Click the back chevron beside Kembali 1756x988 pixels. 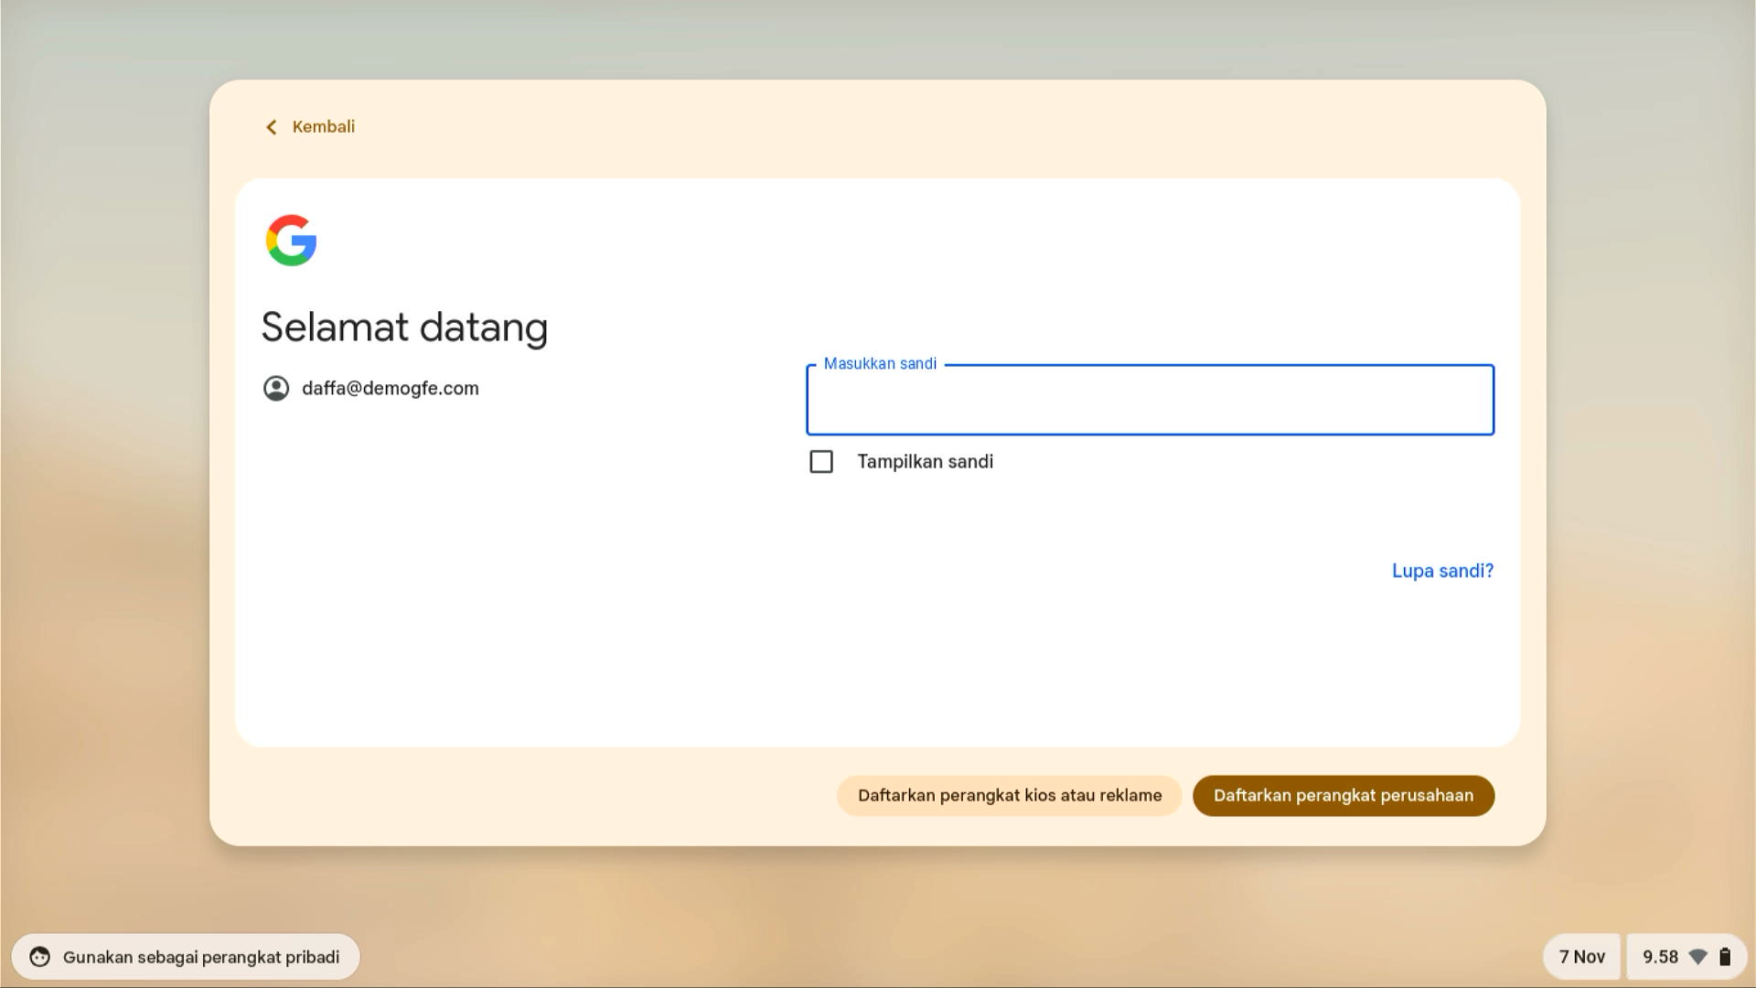[270, 127]
